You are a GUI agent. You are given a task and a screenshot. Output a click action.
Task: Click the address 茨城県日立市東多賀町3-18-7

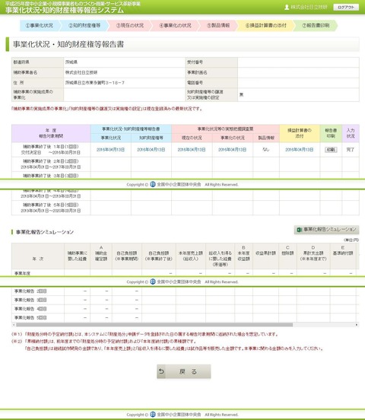point(95,83)
